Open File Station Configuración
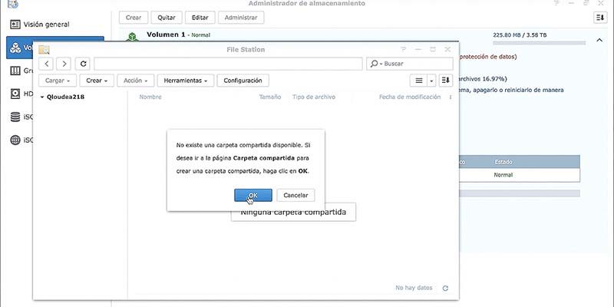The height and width of the screenshot is (307, 614). [x=243, y=81]
